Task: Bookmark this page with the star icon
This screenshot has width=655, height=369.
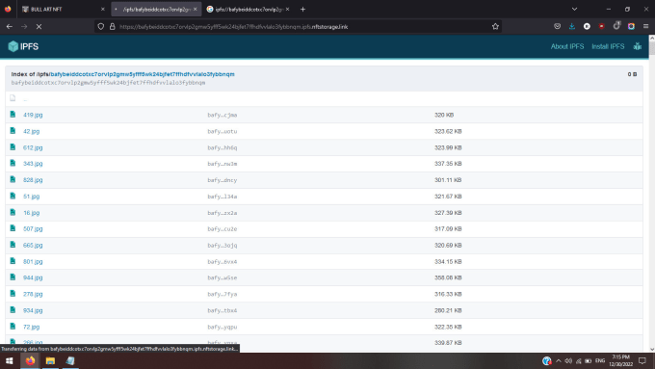Action: click(x=495, y=26)
